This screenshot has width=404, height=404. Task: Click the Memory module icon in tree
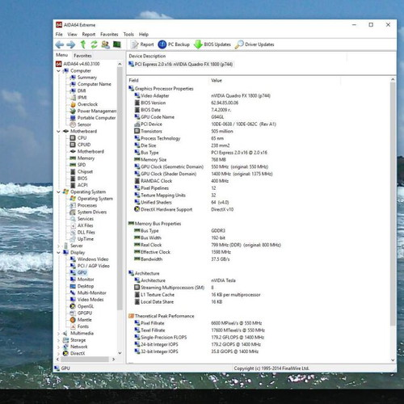[x=73, y=158]
